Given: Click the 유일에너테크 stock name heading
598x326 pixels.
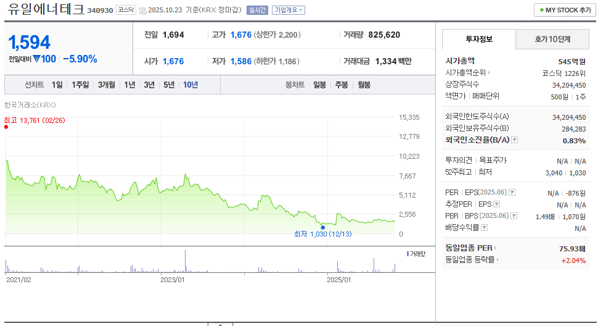Looking at the screenshot, I should coord(46,9).
